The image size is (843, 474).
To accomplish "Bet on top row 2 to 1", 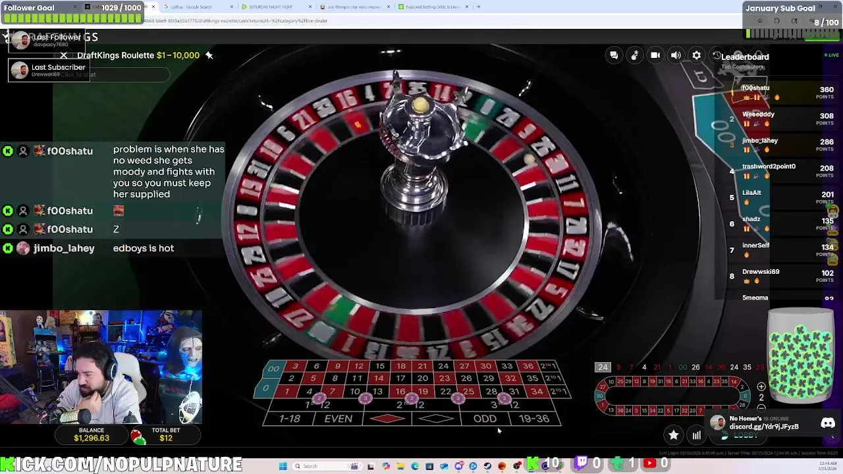I will click(x=549, y=366).
